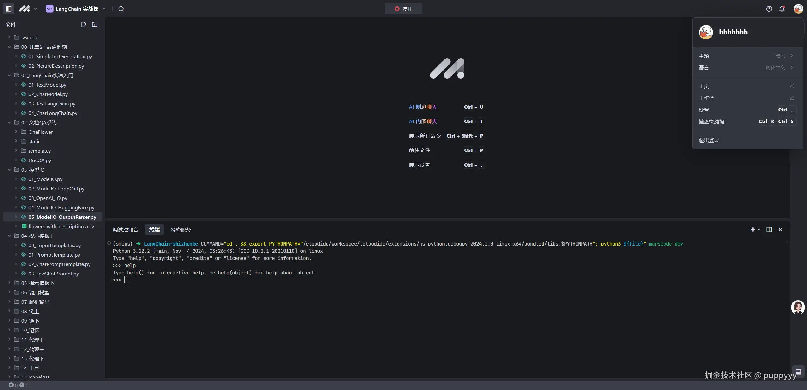Create a new file with the icon
Viewport: 807px width, 390px height.
tap(84, 25)
